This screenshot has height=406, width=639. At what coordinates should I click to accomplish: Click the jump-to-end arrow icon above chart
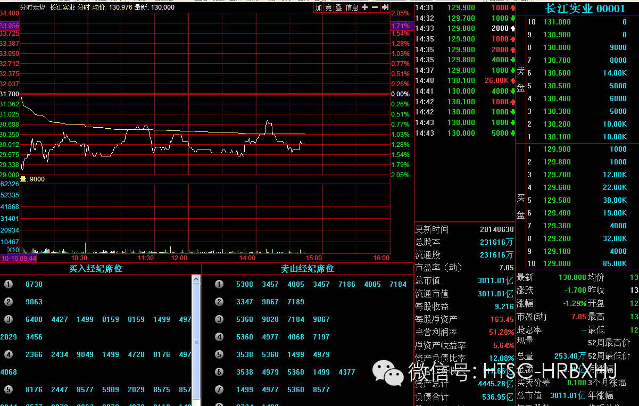[x=385, y=7]
